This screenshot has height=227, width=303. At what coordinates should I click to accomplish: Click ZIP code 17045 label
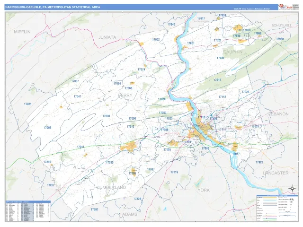tap(171, 24)
